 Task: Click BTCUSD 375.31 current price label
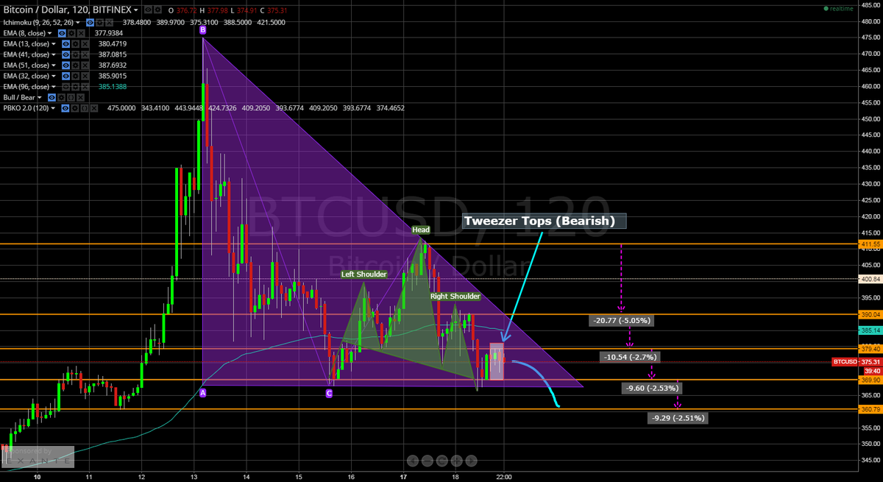coord(856,362)
